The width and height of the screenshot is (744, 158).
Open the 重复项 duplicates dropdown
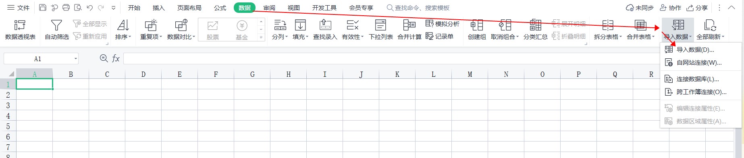coord(151,30)
